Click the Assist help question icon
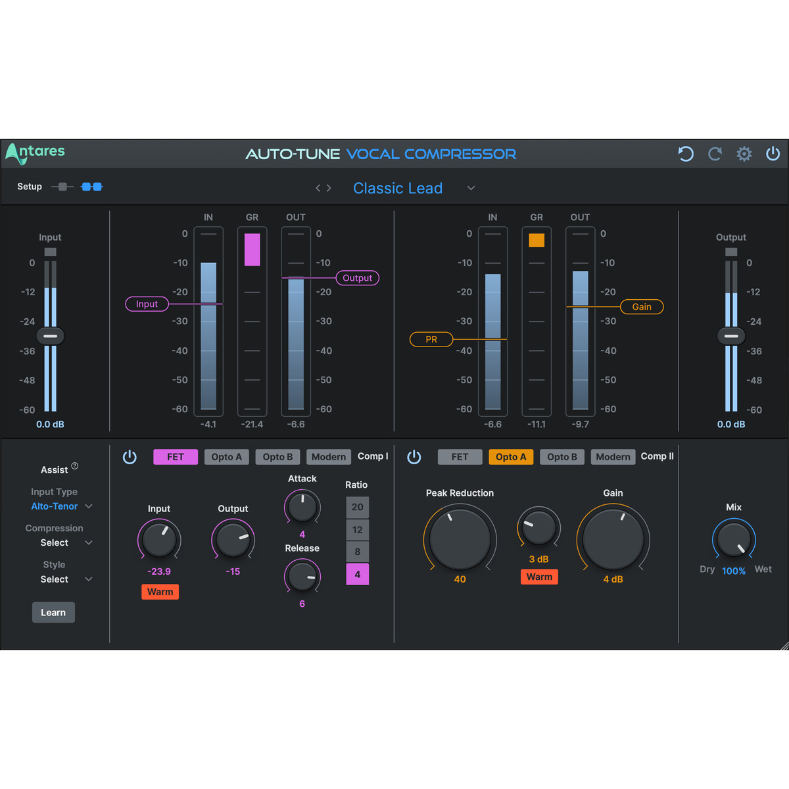Viewport: 789px width, 789px height. click(x=75, y=466)
